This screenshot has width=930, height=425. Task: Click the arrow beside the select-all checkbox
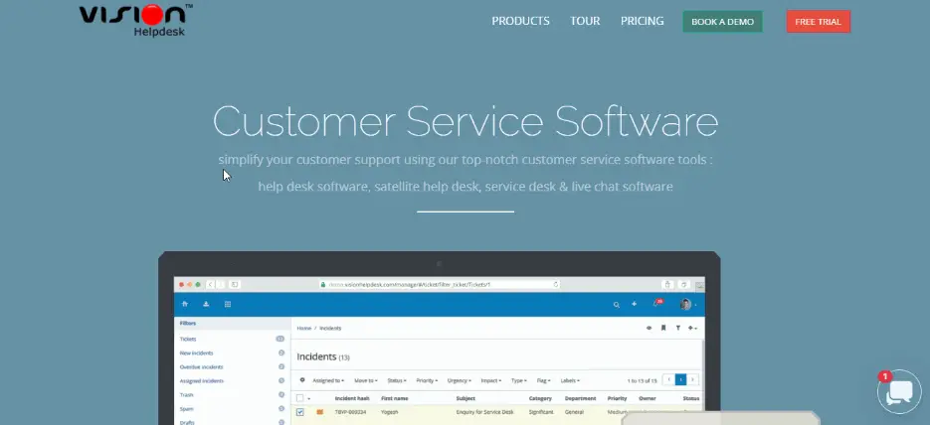point(309,399)
